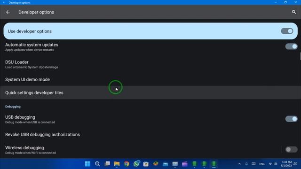Open Wi-Fi network tray icon
301x169 pixels.
click(270, 164)
